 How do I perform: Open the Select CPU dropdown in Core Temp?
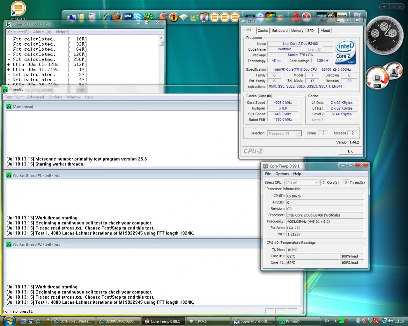301,183
